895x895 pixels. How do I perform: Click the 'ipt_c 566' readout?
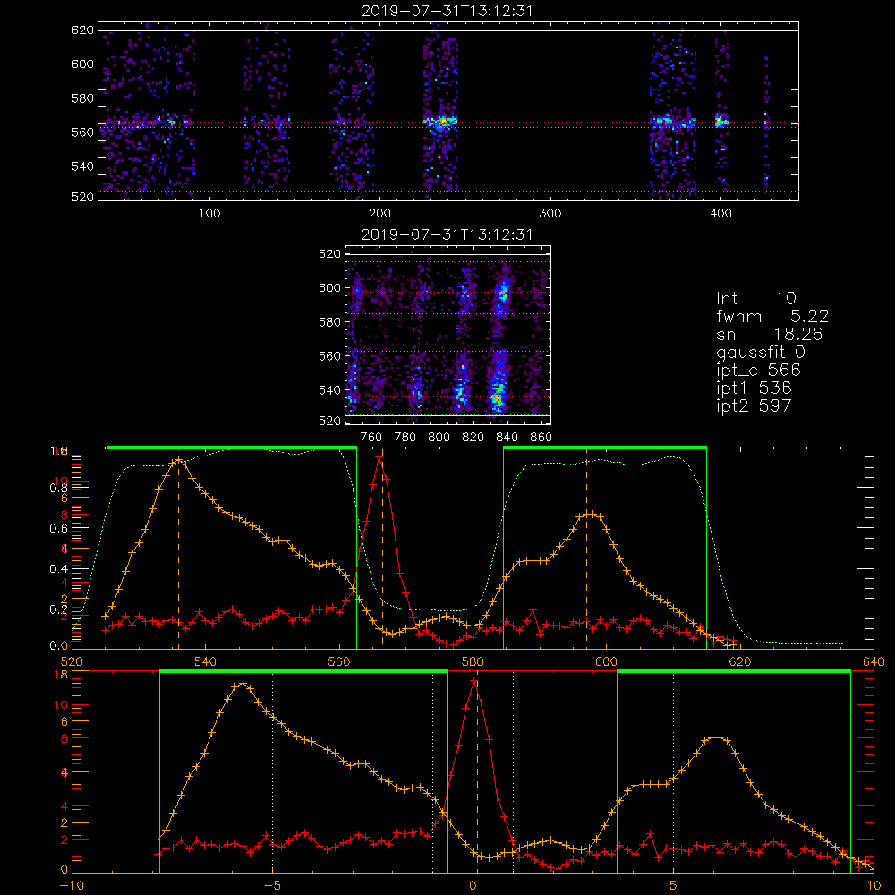click(x=759, y=371)
